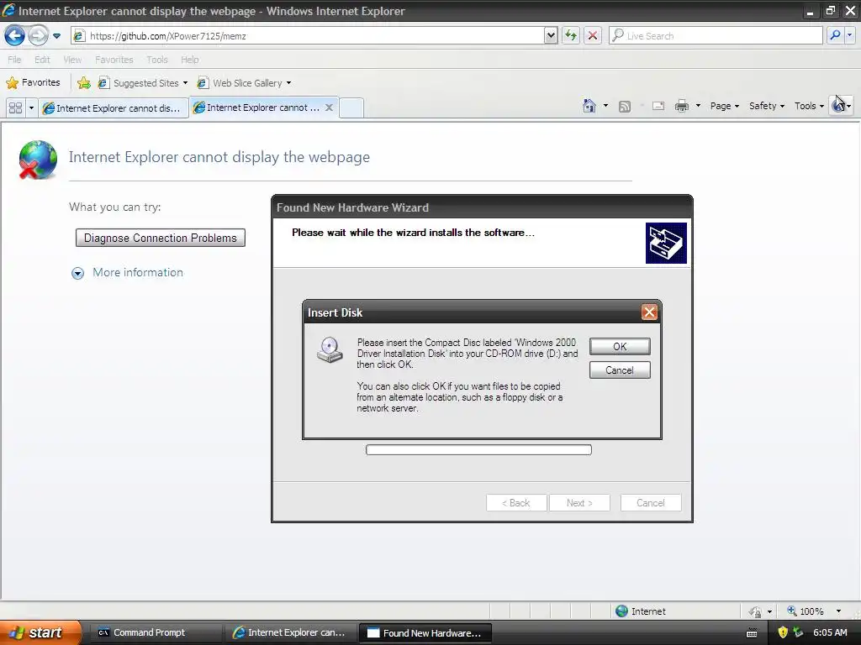The image size is (861, 645).
Task: Click Cancel in Insert Disk dialog
Action: point(620,370)
